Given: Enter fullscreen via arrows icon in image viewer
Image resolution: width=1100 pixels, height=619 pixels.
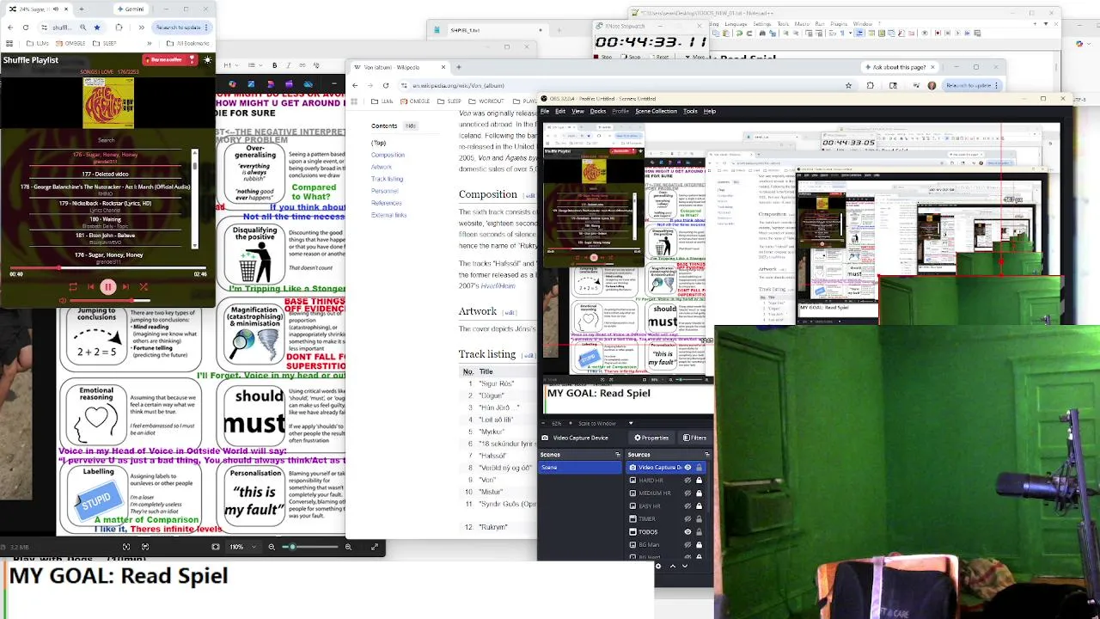Looking at the screenshot, I should (x=375, y=547).
